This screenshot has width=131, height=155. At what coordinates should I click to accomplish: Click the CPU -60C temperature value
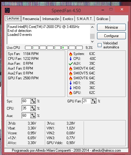tap(92, 59)
